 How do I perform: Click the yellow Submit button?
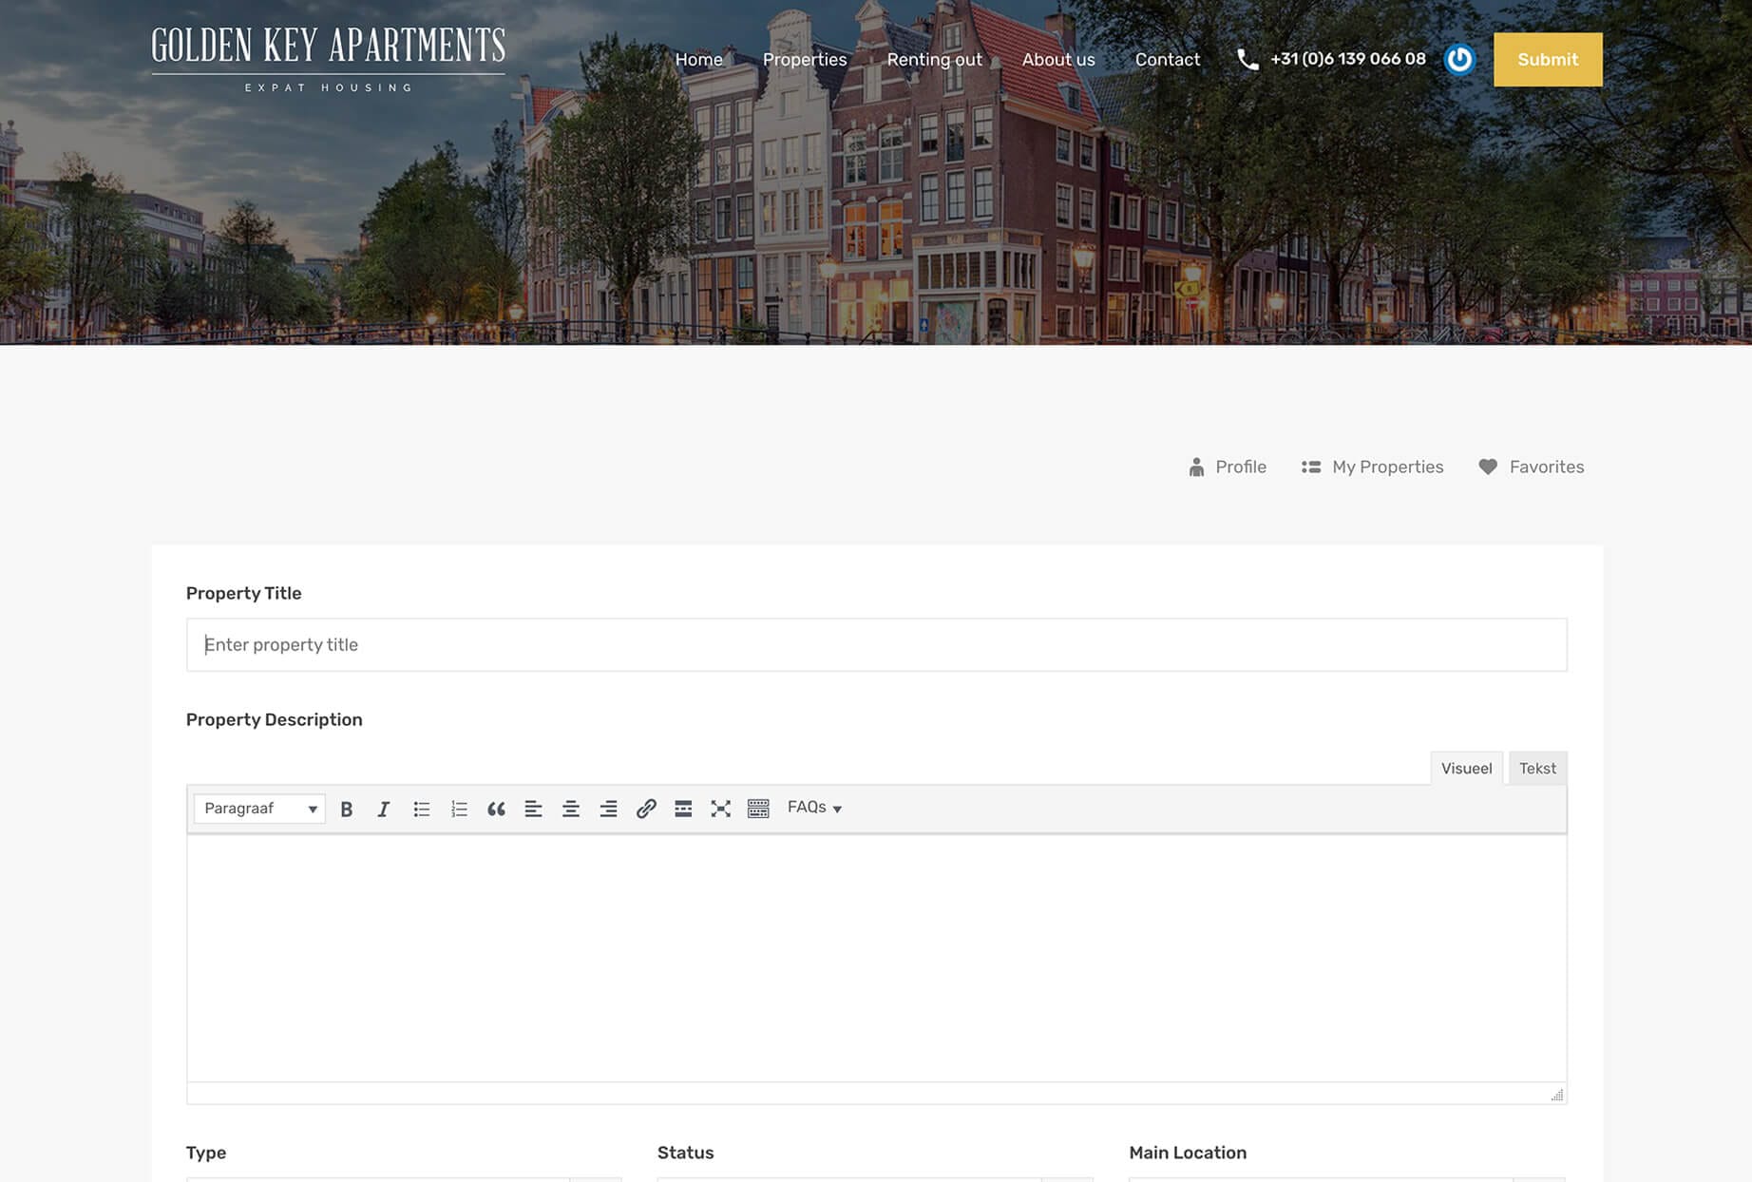point(1548,60)
